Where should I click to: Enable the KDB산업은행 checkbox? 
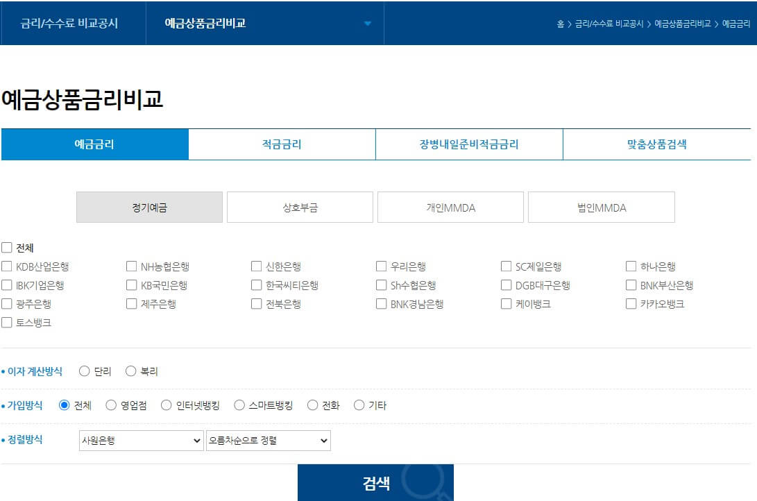[x=7, y=266]
